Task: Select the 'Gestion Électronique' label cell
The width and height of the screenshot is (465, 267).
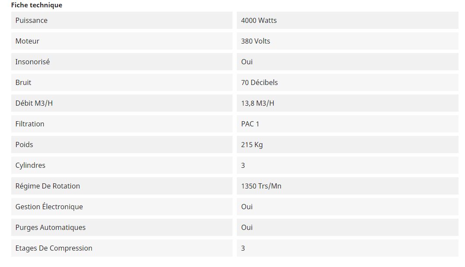Action: pyautogui.click(x=49, y=207)
